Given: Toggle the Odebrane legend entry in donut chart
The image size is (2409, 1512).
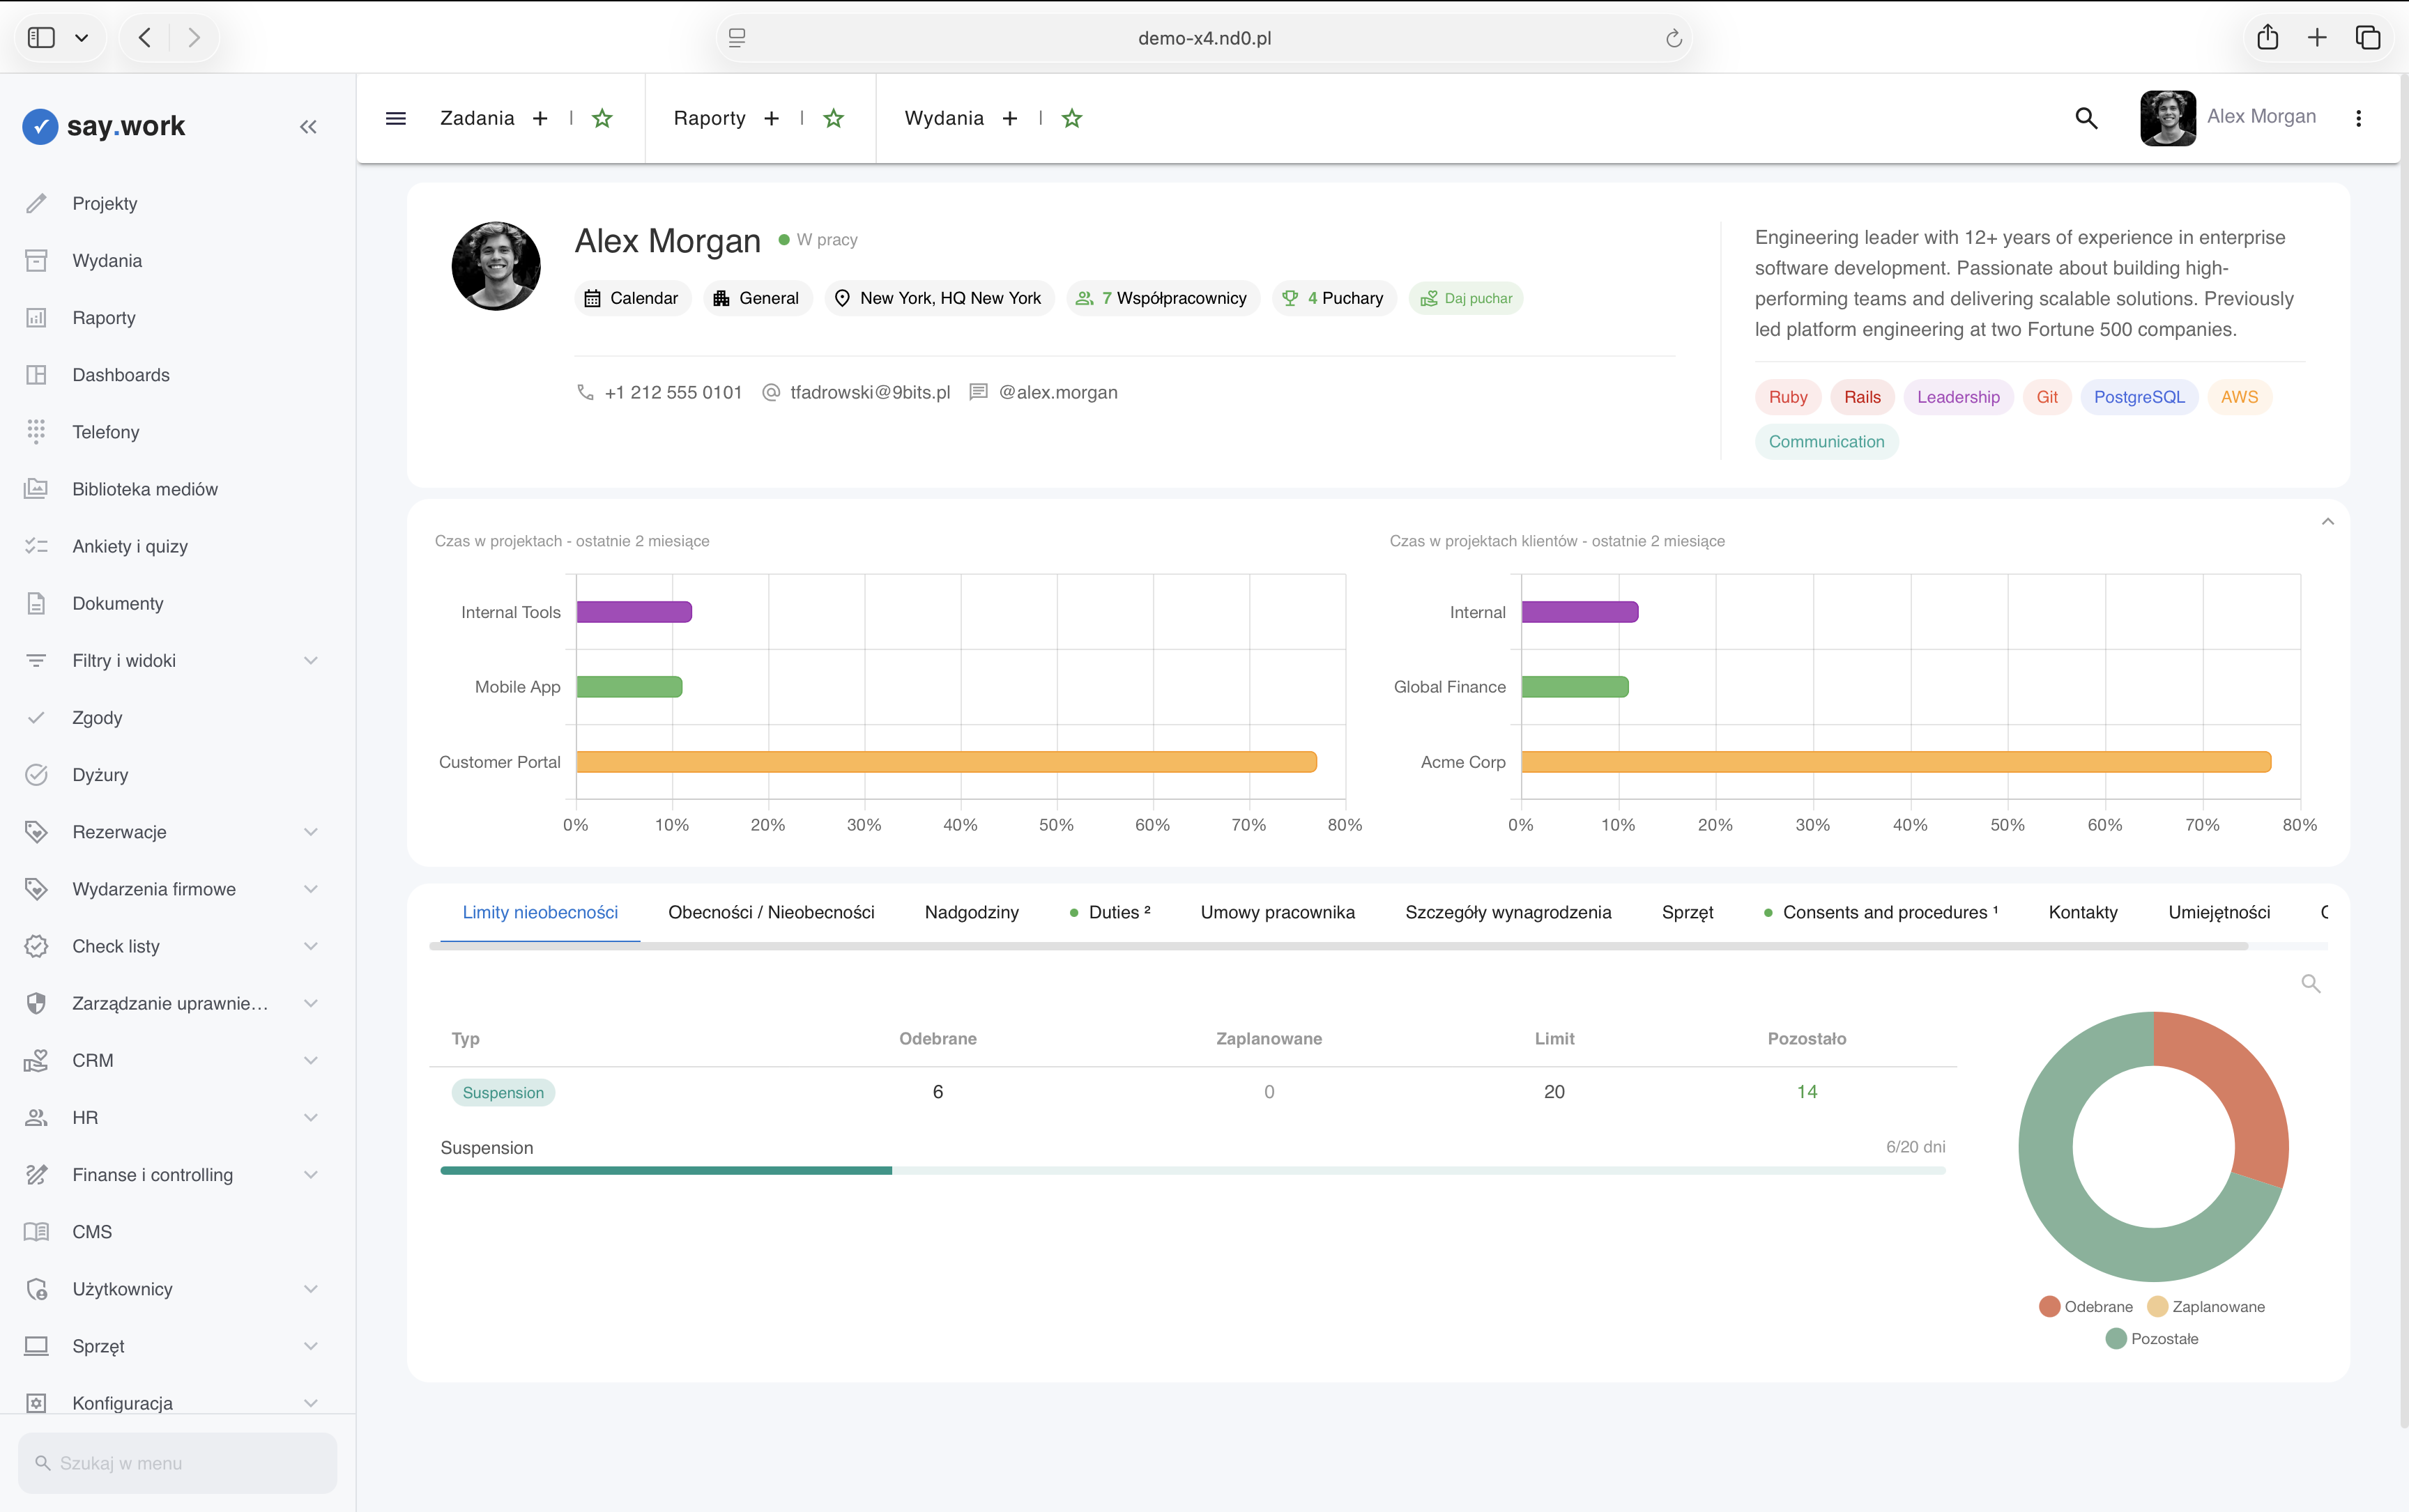Looking at the screenshot, I should 2086,1307.
